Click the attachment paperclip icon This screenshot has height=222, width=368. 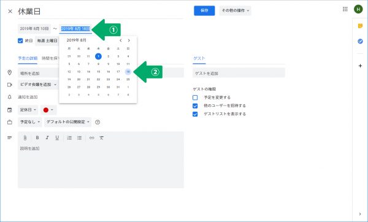(x=25, y=138)
